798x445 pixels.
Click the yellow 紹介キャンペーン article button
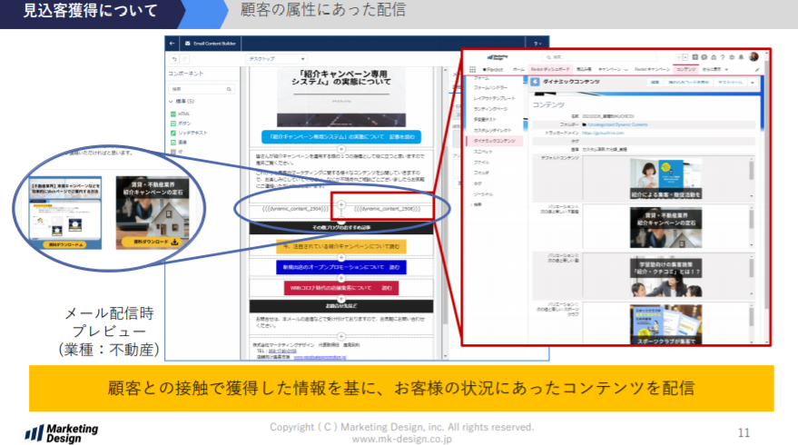tap(341, 246)
